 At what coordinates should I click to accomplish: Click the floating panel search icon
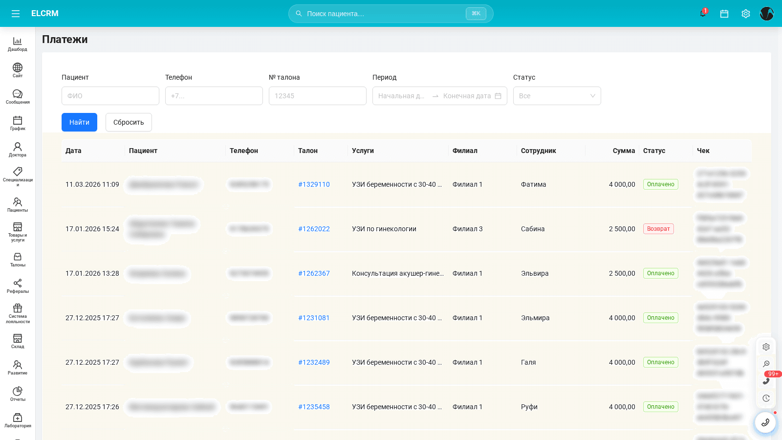(x=766, y=364)
